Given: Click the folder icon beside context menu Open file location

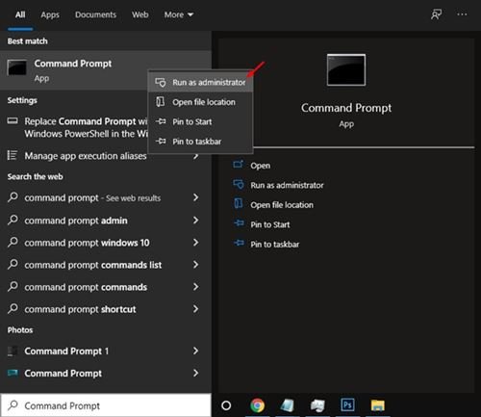Looking at the screenshot, I should coord(160,102).
